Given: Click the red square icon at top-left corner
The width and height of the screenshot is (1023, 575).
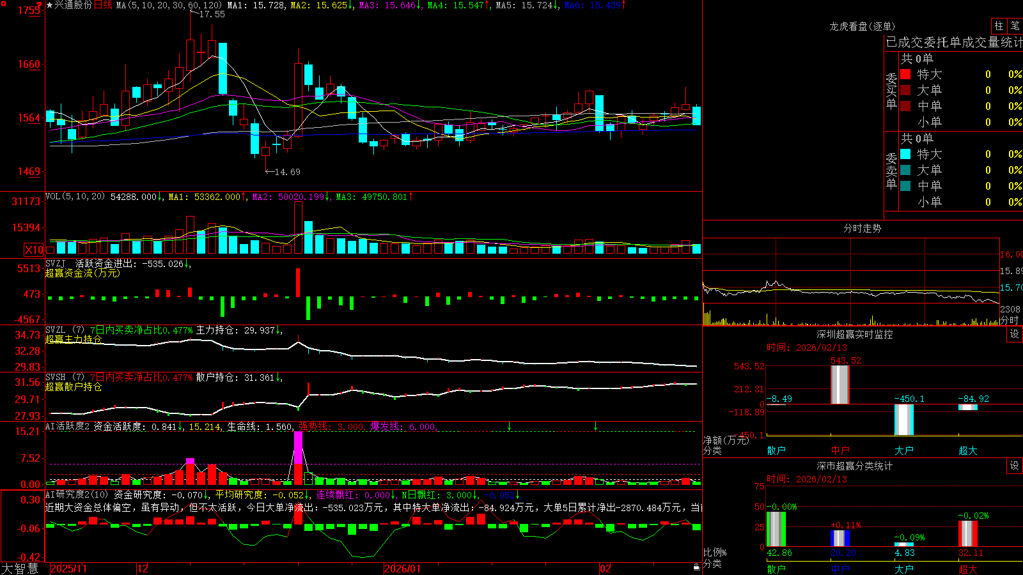Looking at the screenshot, I should pyautogui.click(x=3, y=3).
